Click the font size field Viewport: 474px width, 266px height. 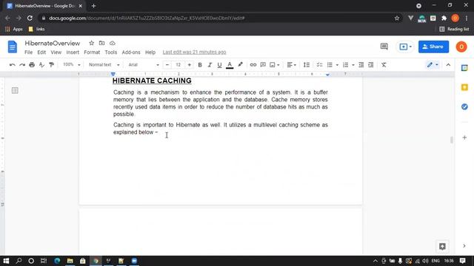click(x=178, y=65)
